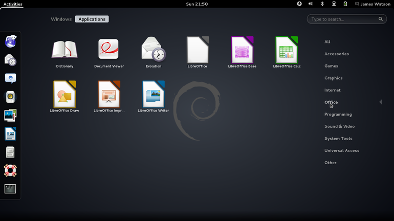Open the Help lifebuoy icon in the dash
The height and width of the screenshot is (221, 394).
pos(10,170)
